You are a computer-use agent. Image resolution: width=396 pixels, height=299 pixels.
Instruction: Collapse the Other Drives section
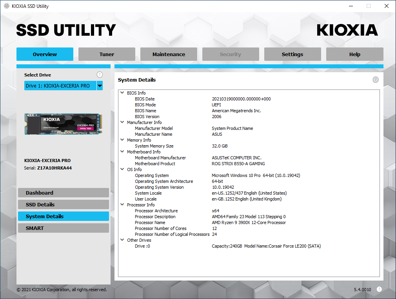122,240
